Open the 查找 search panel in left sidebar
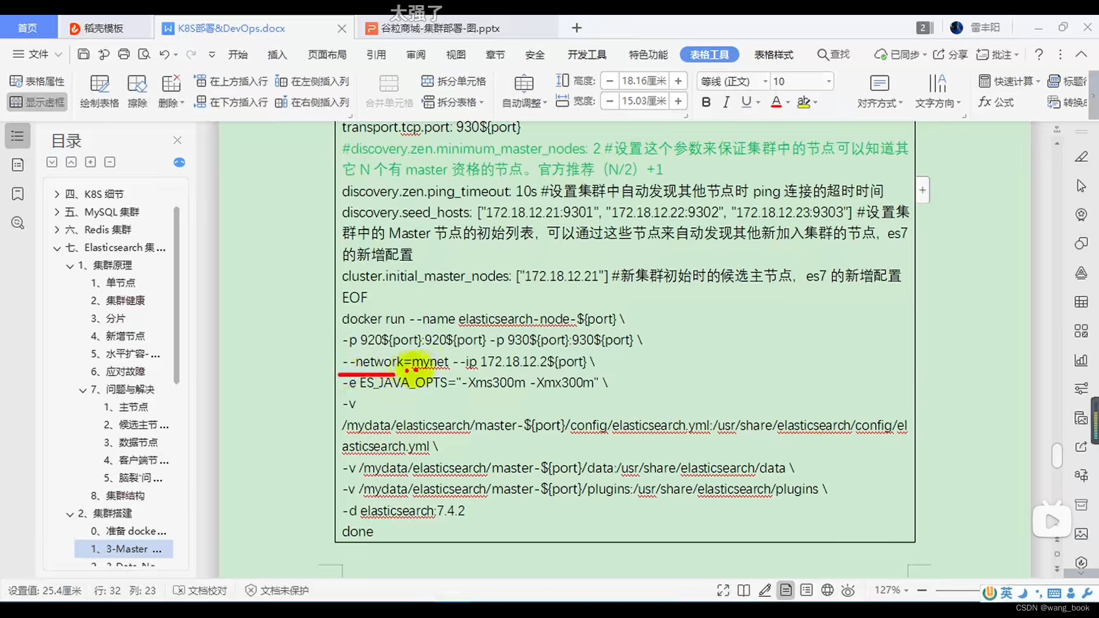The height and width of the screenshot is (618, 1099). (17, 223)
